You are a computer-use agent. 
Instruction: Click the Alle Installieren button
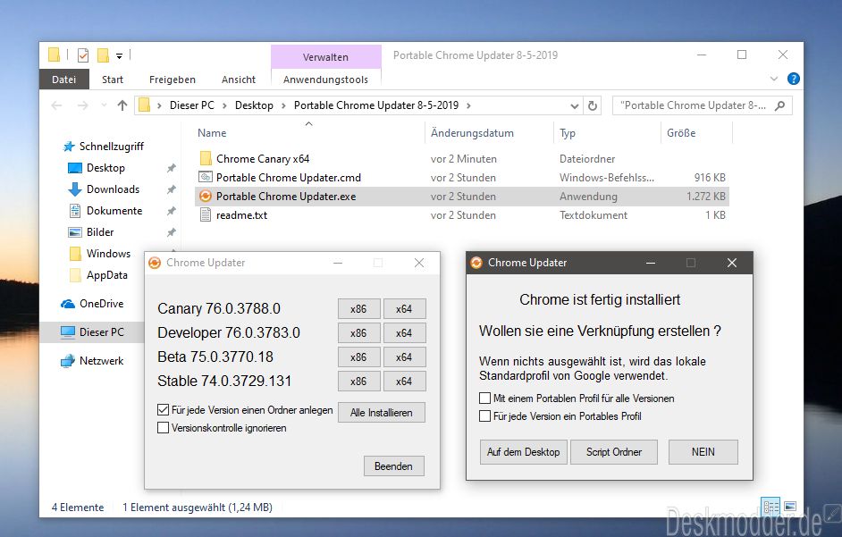(x=382, y=413)
